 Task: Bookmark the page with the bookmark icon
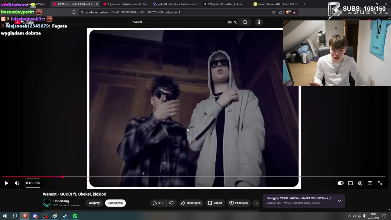74,12
